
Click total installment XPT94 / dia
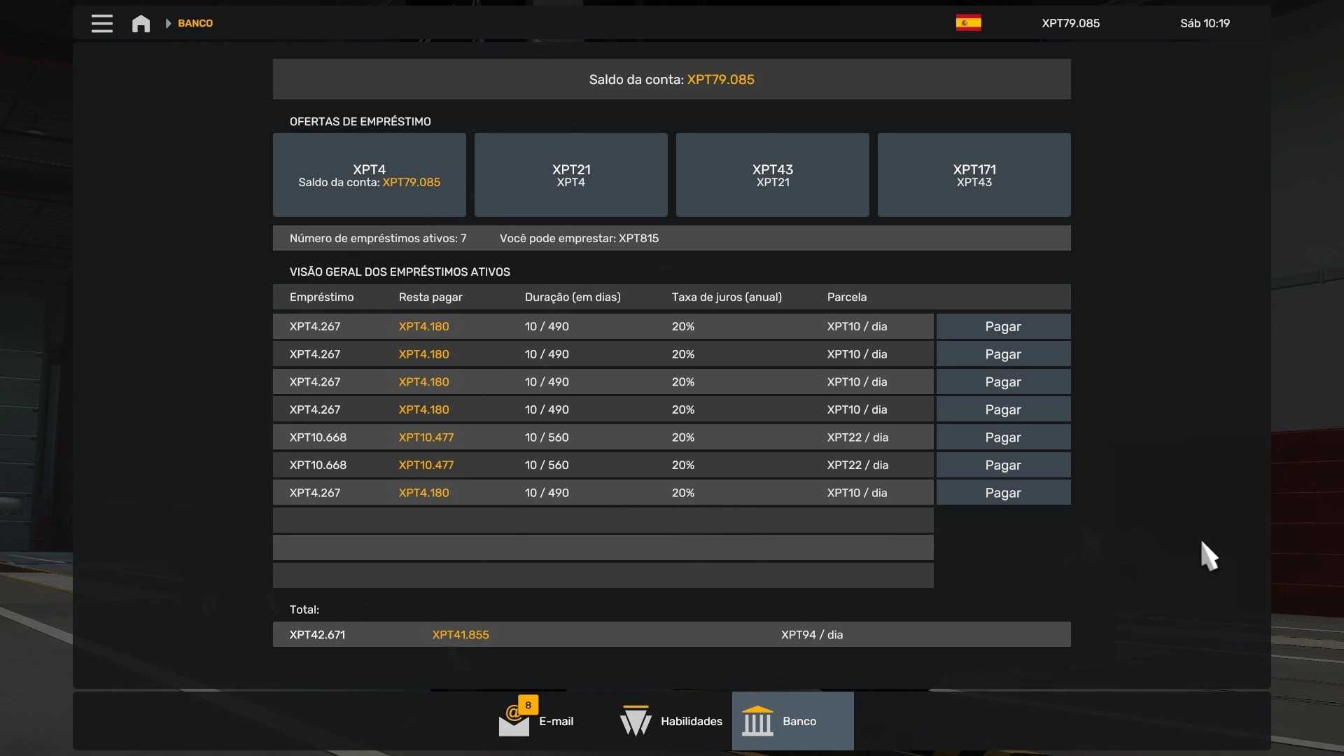(x=812, y=635)
